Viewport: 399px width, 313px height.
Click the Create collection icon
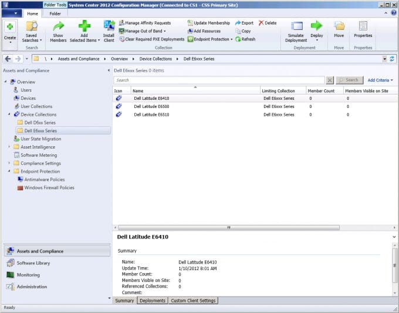pyautogui.click(x=10, y=27)
